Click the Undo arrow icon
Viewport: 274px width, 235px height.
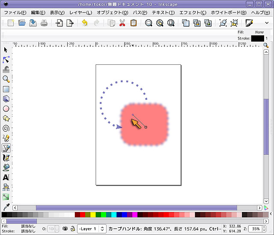pyautogui.click(x=85, y=23)
